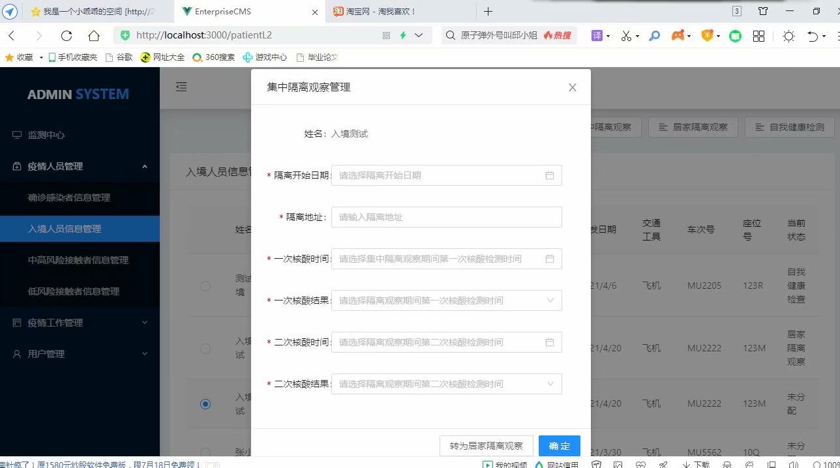Screen dimensions: 840x468
Task: Open the 毕业论文 bookmark folder
Action: (317, 57)
